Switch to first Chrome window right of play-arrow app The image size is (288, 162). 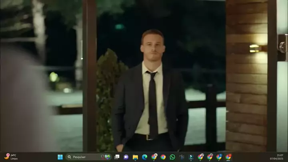(x=200, y=157)
